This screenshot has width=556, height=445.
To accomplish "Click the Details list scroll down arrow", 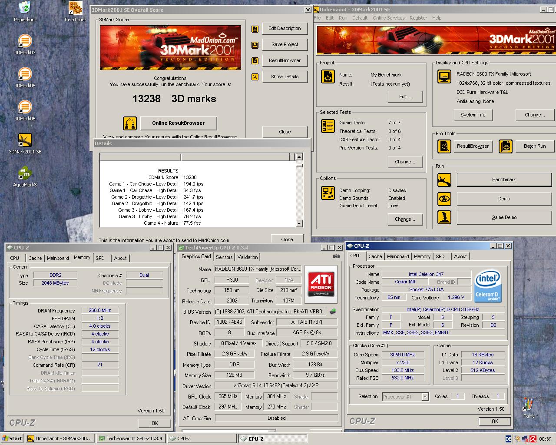I will 299,224.
